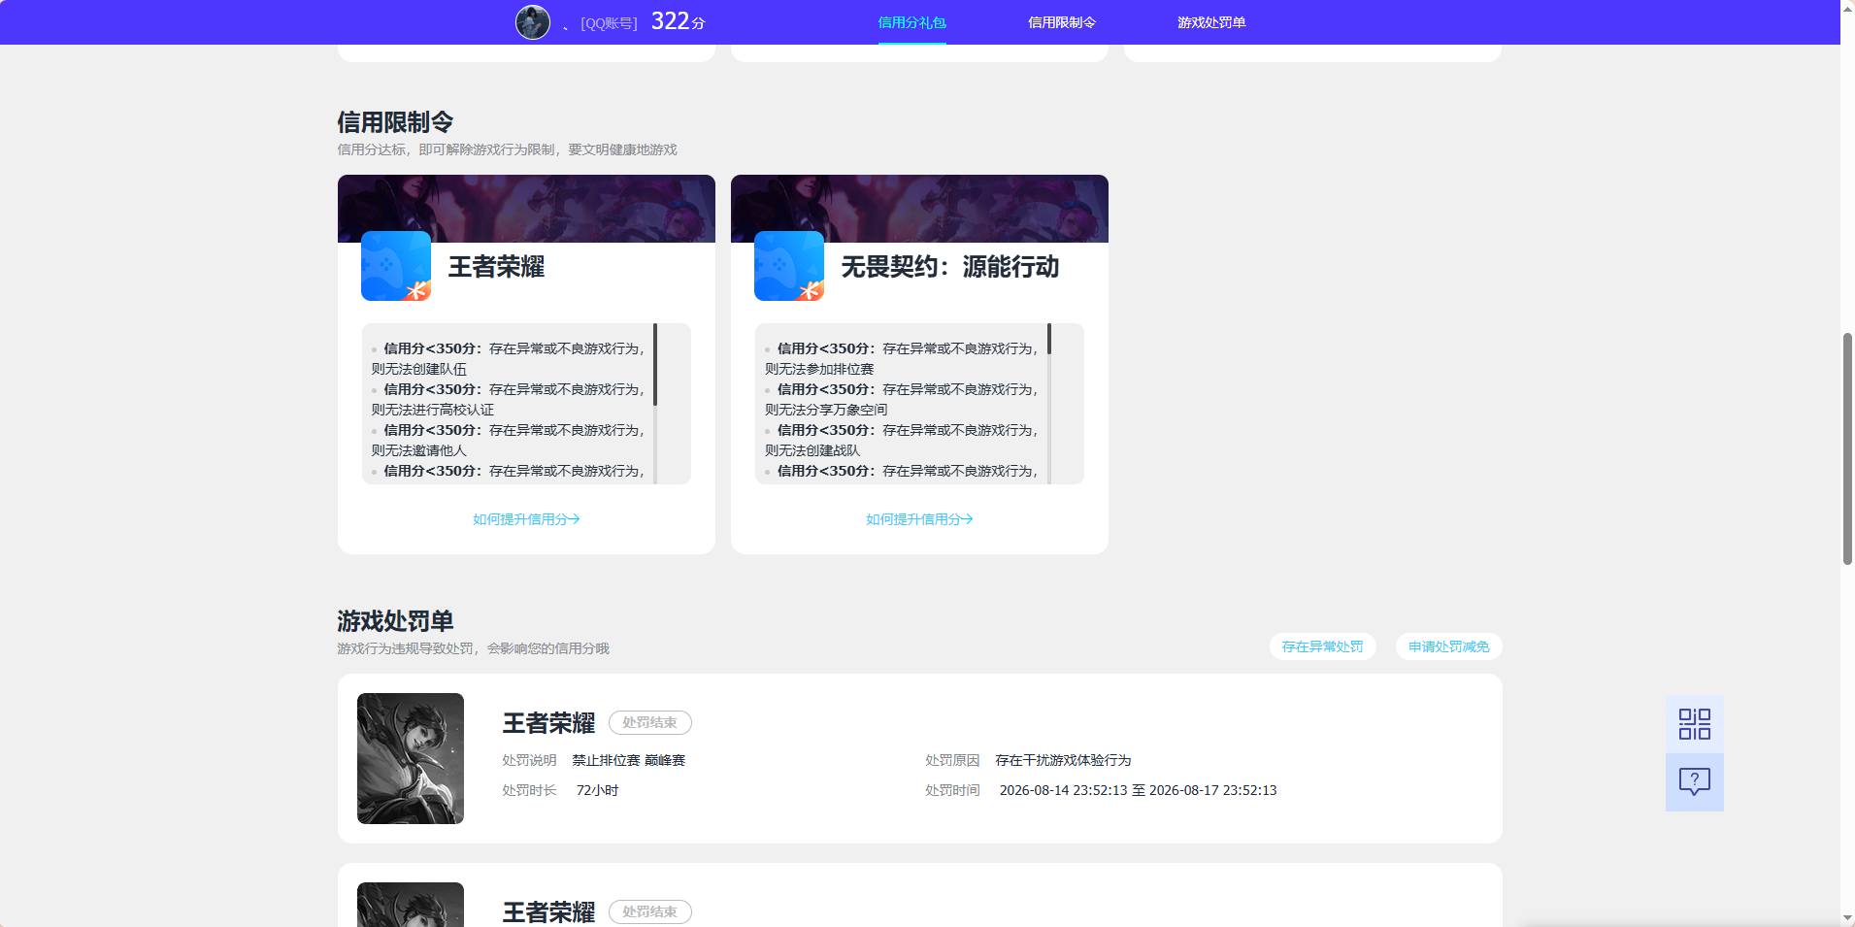Click the page vertical scrollbar thumb

pyautogui.click(x=1847, y=448)
